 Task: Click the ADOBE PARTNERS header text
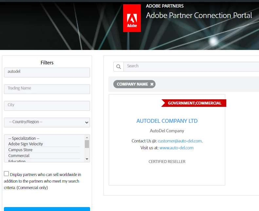tap(165, 6)
